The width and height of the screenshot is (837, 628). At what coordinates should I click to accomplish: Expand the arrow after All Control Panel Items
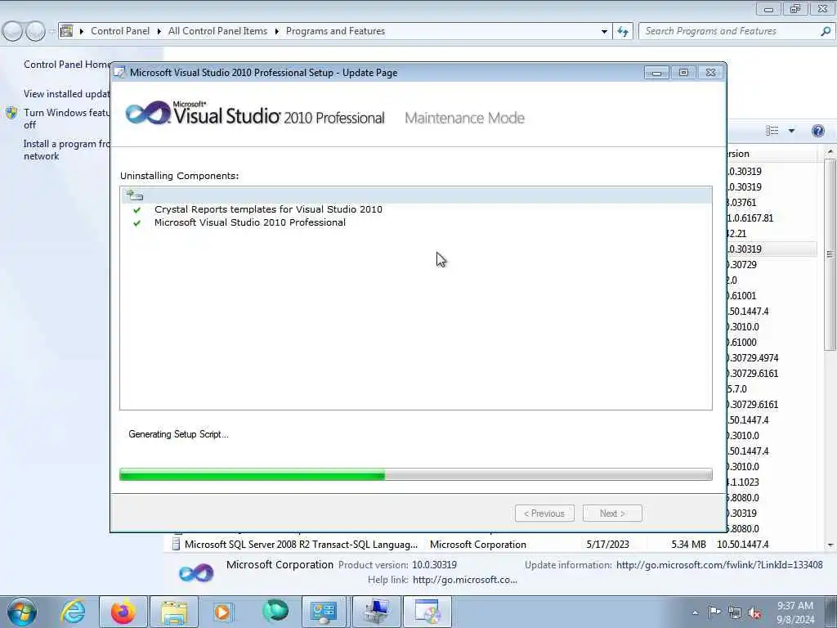(276, 32)
